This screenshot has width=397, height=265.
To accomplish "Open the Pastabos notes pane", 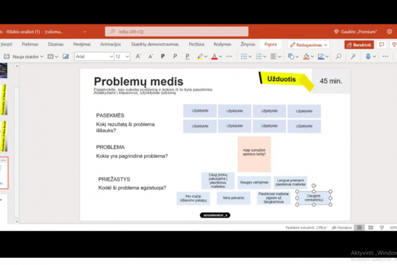I will [342, 227].
